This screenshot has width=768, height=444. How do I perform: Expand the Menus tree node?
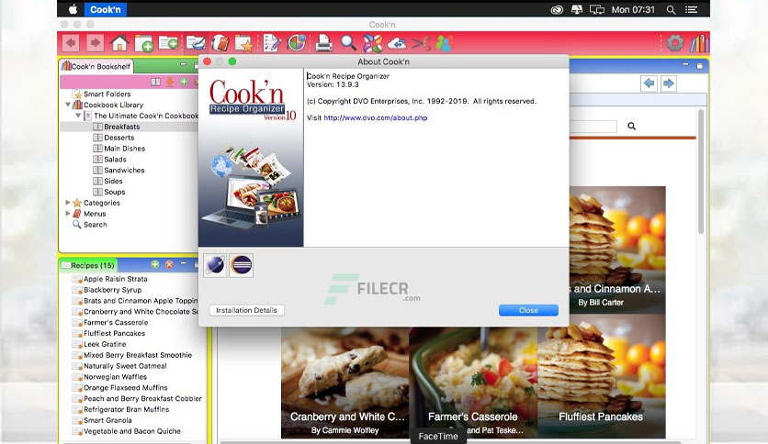(x=68, y=213)
